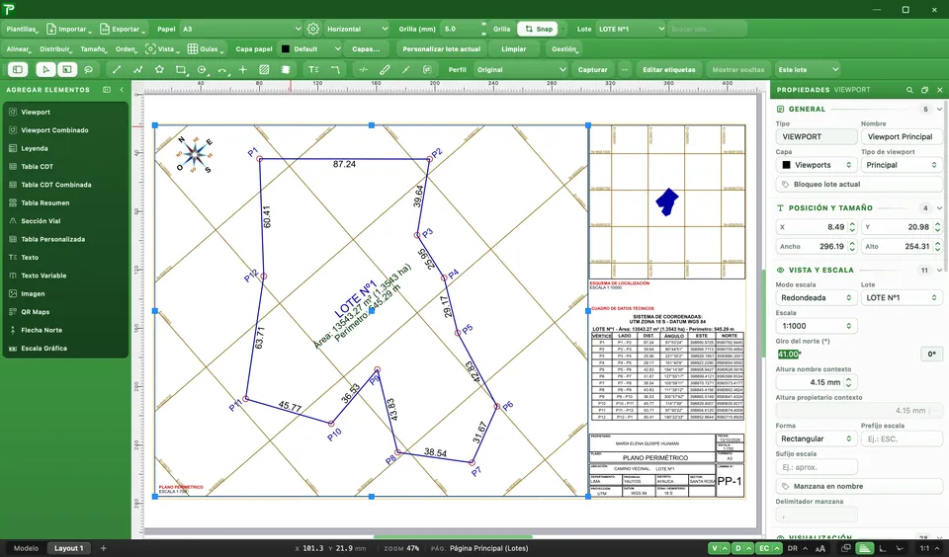Viewport: 949px width, 557px height.
Task: Click the black Capa papel color swatch
Action: click(x=286, y=49)
